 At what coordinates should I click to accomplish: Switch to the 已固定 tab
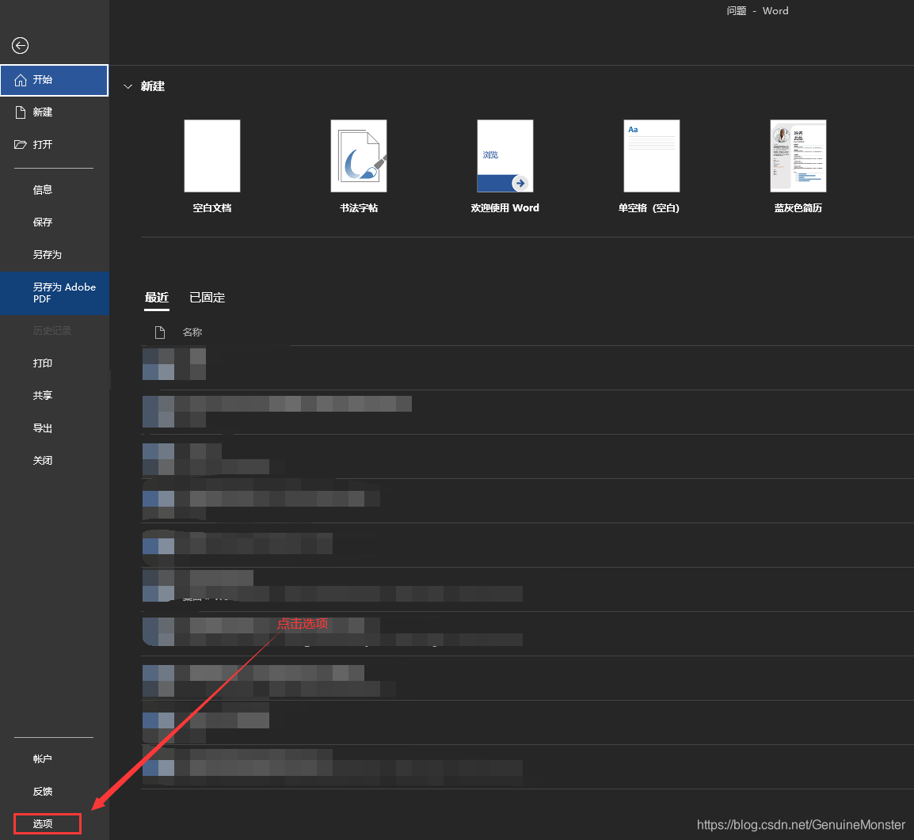[208, 298]
